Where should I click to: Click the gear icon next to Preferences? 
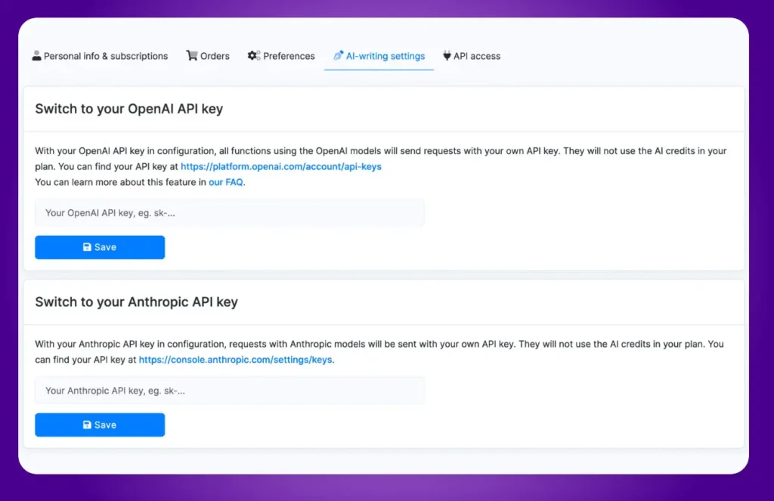coord(252,55)
